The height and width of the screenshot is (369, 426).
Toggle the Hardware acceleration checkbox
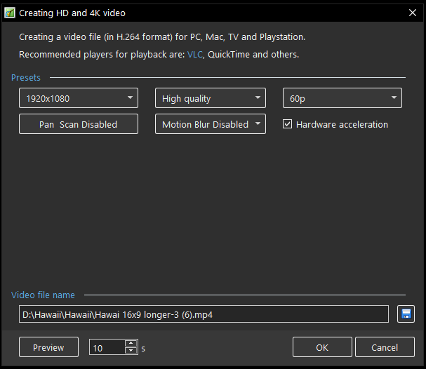tap(287, 124)
